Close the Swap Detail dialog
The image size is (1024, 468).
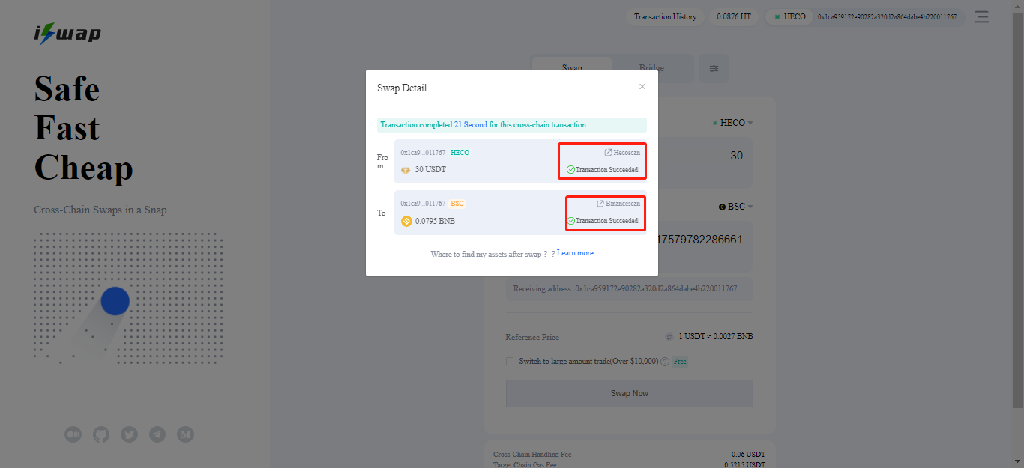642,87
